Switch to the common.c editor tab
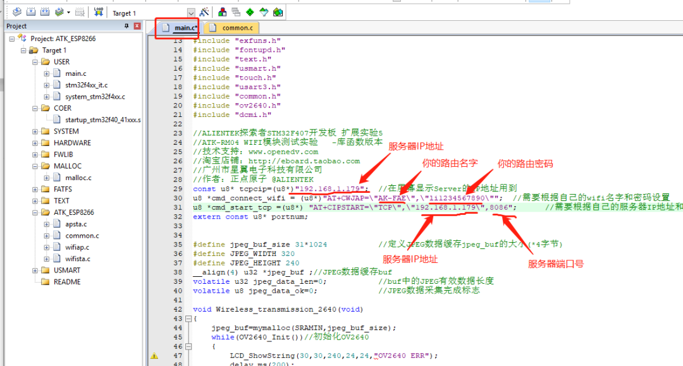This screenshot has height=366, width=683. tap(231, 28)
